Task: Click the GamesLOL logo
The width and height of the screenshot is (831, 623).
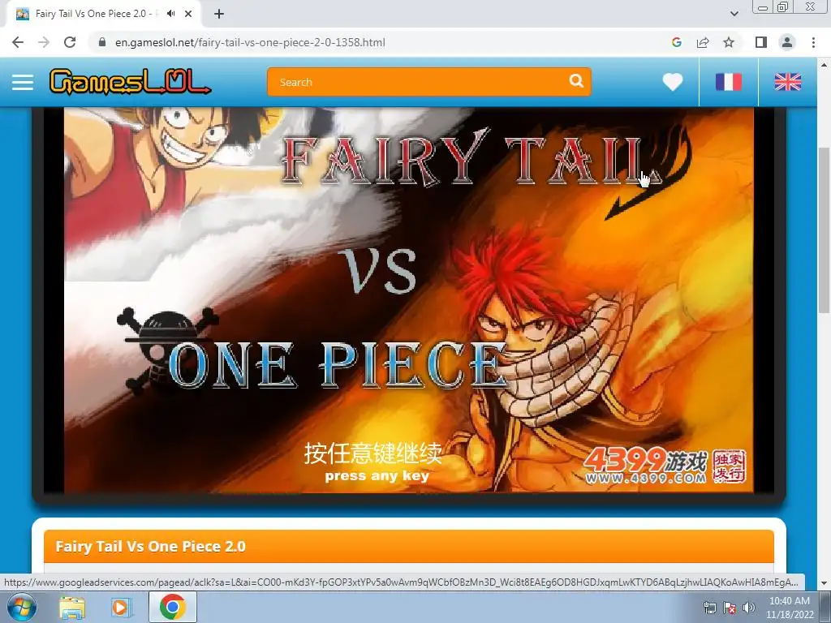Action: 130,82
